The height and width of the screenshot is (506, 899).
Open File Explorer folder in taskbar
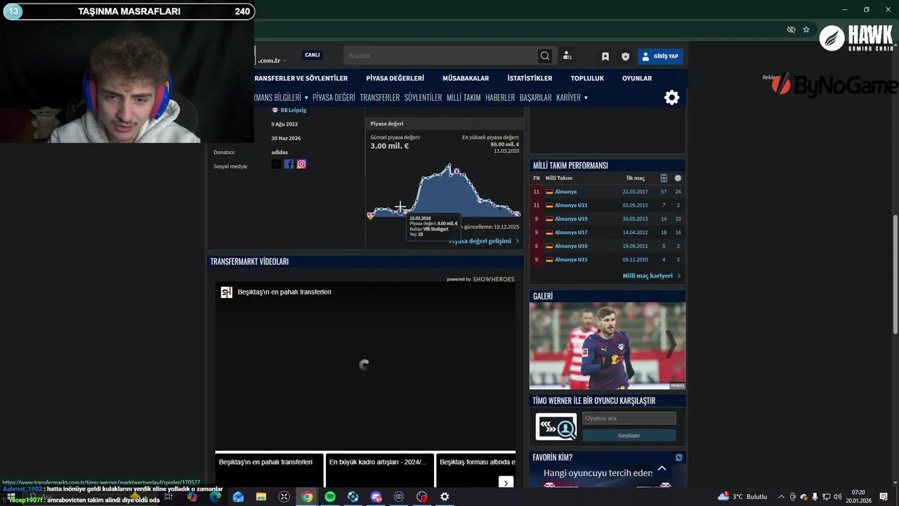261,497
